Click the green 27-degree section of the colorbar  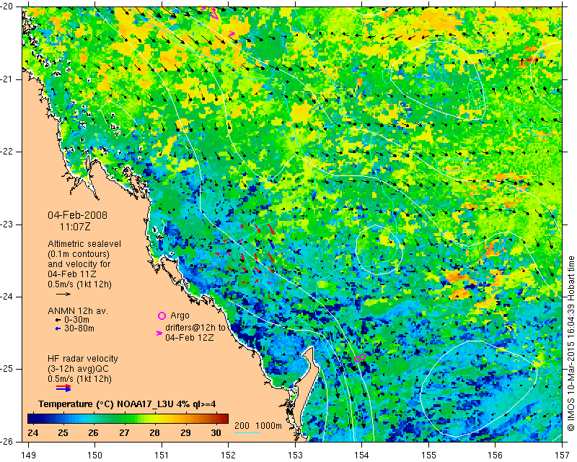tap(124, 419)
